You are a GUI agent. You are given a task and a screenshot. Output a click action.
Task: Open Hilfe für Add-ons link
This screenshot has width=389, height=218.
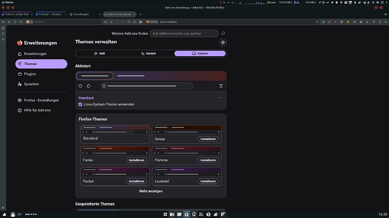(x=41, y=110)
